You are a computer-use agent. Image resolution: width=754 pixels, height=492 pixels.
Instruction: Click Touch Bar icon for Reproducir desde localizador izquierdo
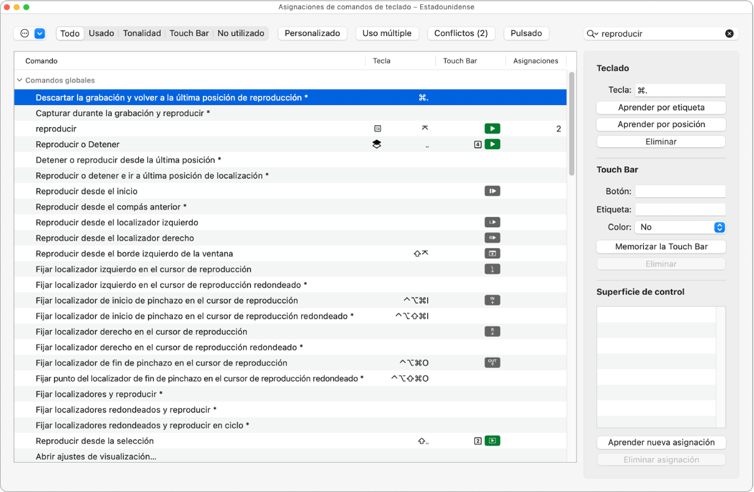pos(492,222)
